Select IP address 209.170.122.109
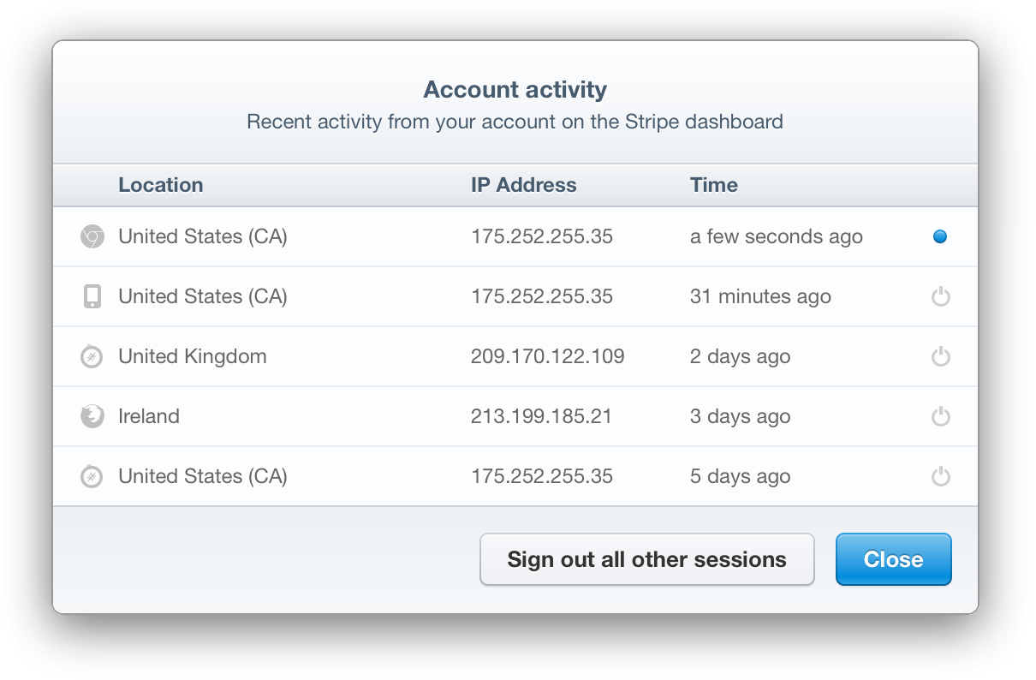 coord(548,357)
